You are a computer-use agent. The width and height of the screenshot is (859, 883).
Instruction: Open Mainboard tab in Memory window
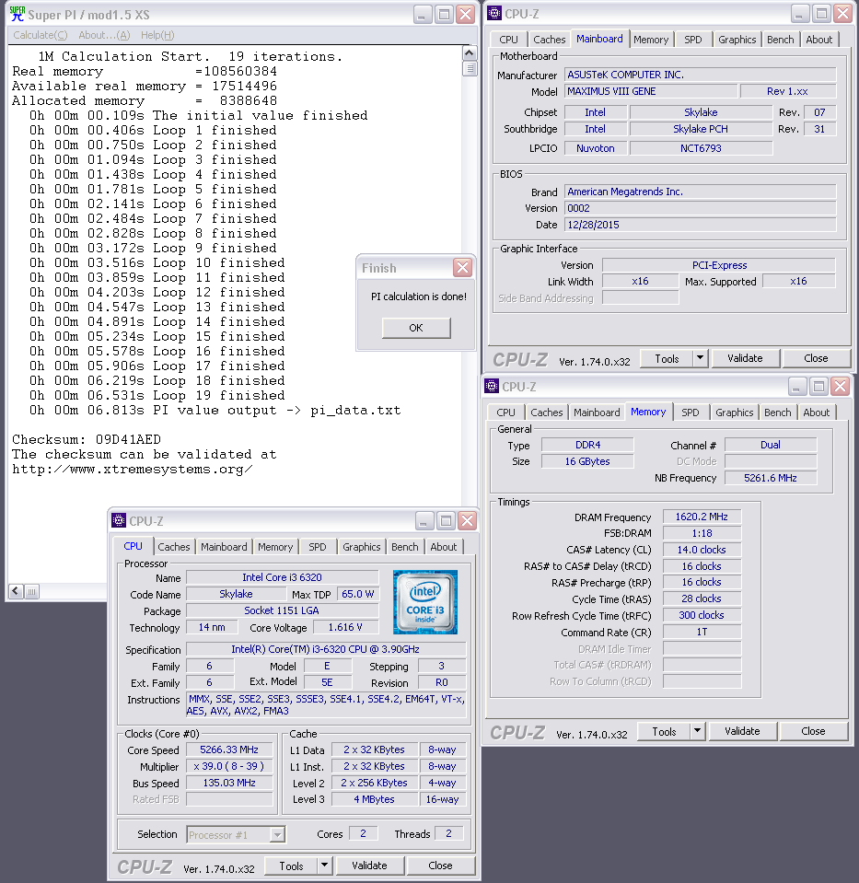(597, 412)
